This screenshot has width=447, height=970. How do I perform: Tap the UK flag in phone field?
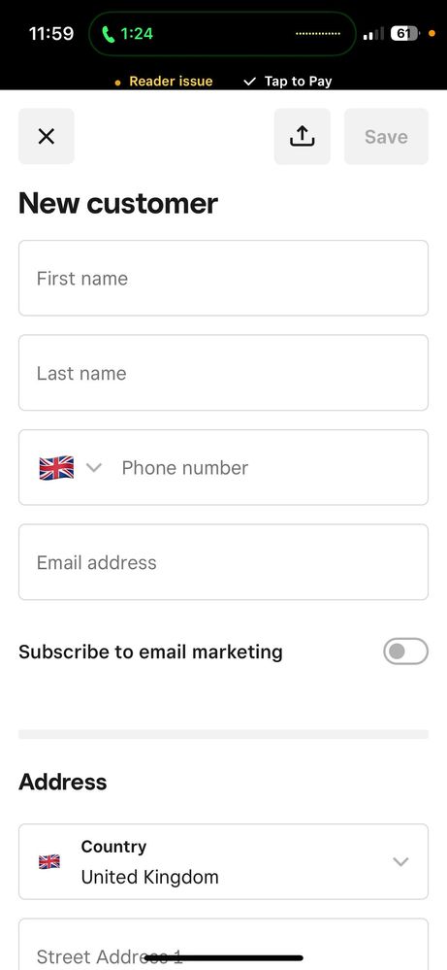(x=56, y=468)
